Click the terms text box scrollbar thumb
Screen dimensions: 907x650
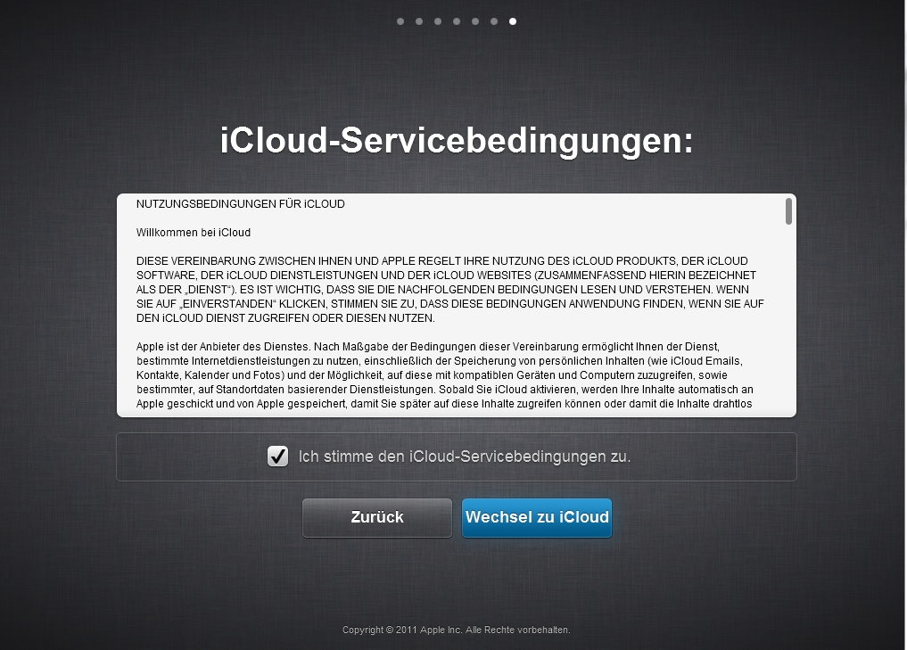(788, 211)
